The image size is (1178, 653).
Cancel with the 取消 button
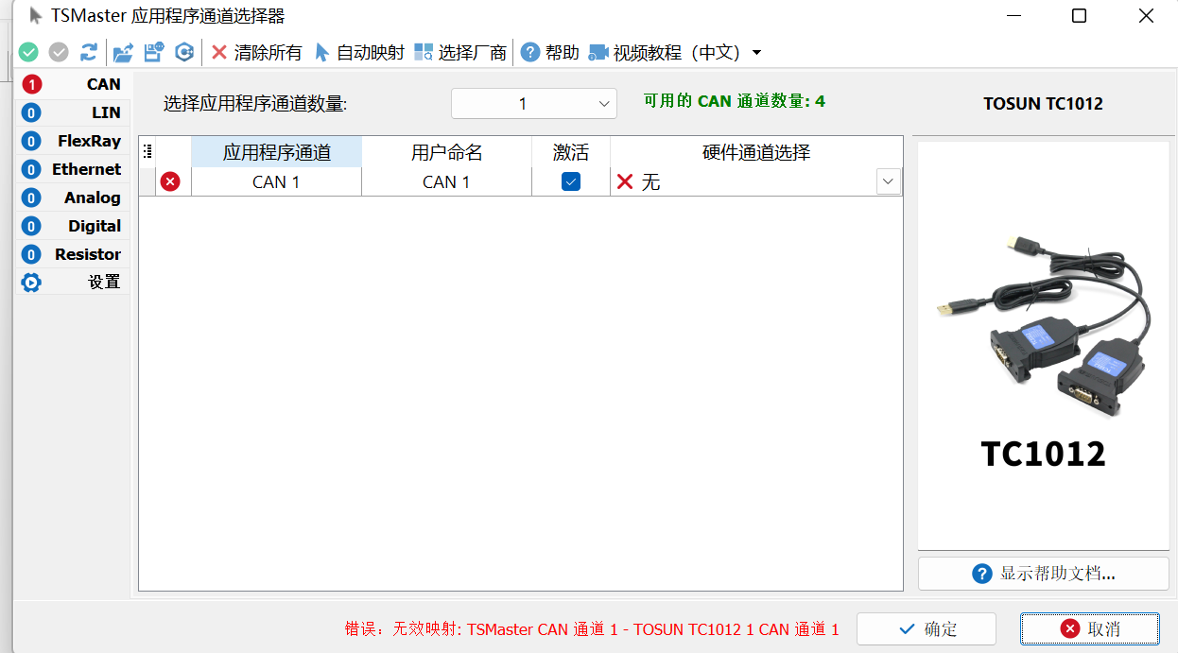coord(1090,629)
